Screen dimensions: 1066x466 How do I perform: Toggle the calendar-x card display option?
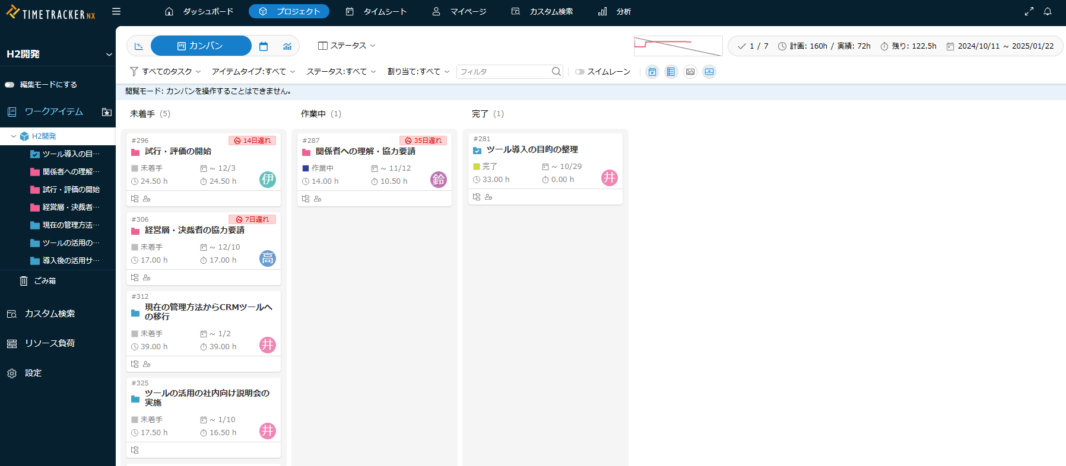(x=652, y=72)
